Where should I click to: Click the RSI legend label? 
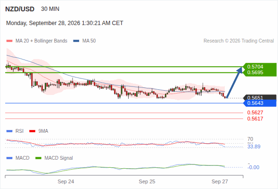pos(19,131)
